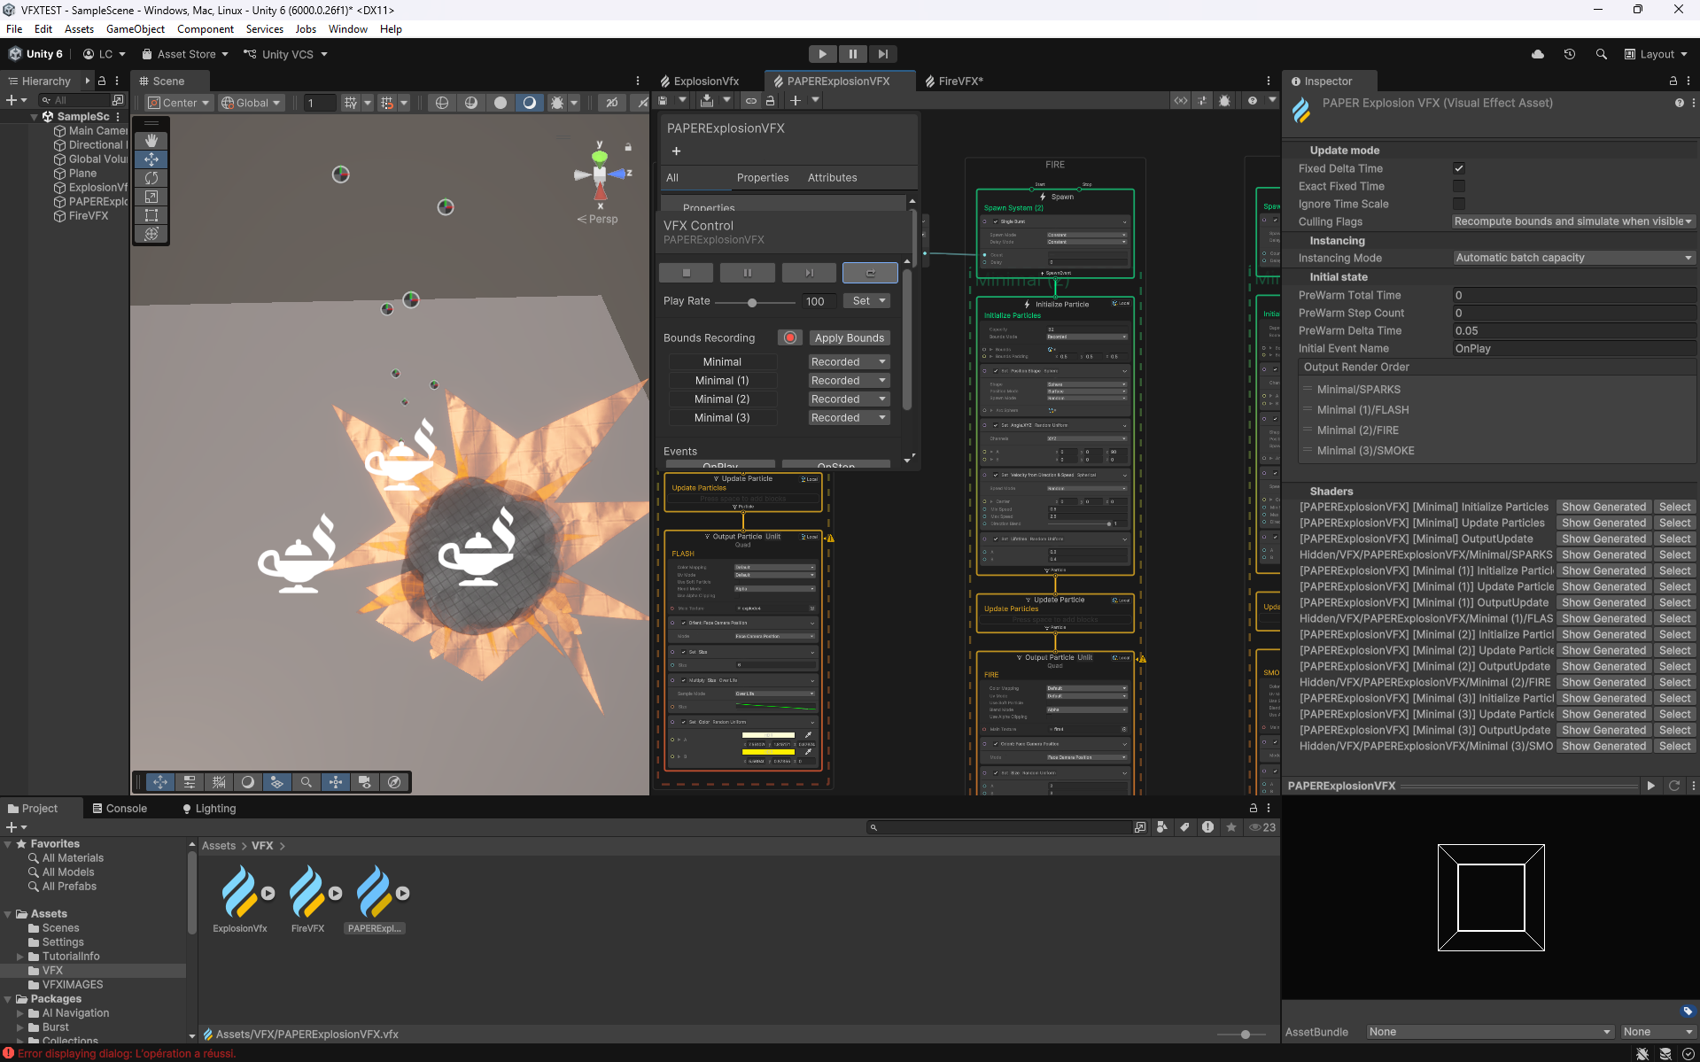The image size is (1700, 1062).
Task: Select the Rotate tool in Scene toolbar
Action: pyautogui.click(x=151, y=178)
